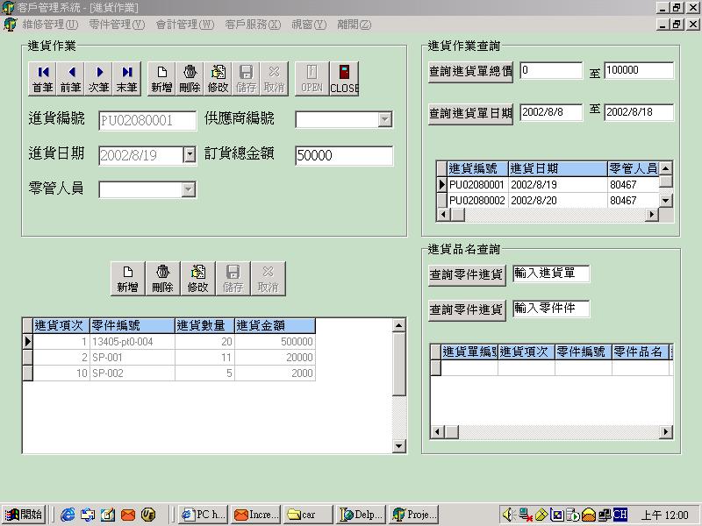Click the 離開(Z) menu
The width and height of the screenshot is (702, 526).
tap(355, 25)
